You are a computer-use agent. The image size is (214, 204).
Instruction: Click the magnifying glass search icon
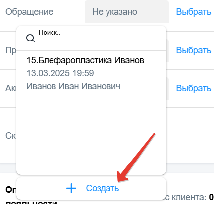(x=30, y=39)
